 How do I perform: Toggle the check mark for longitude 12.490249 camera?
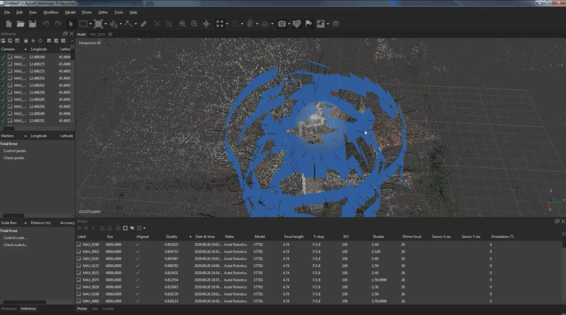[x=3, y=57]
